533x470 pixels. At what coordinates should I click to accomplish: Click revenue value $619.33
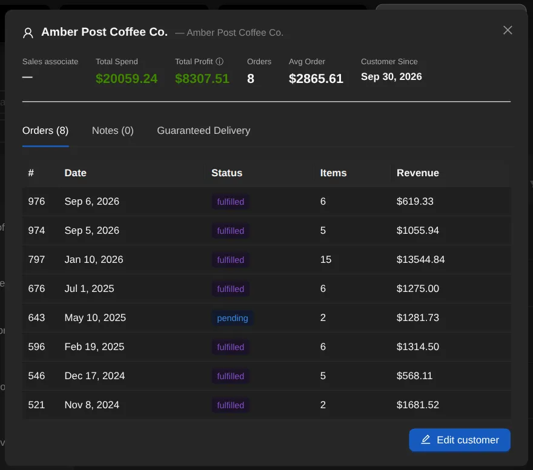pyautogui.click(x=415, y=202)
